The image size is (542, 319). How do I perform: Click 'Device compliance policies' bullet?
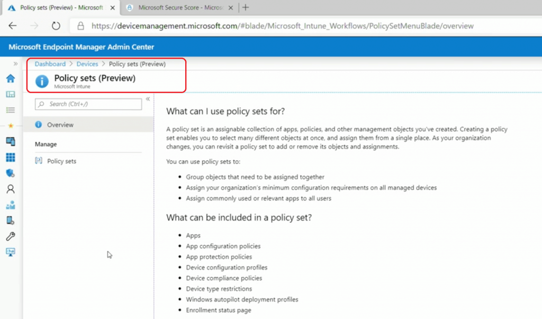(224, 278)
